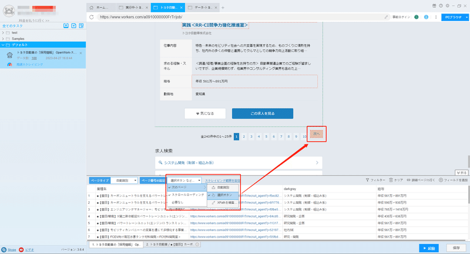This screenshot has width=470, height=254.
Task: Click the この求人を見る button
Action: pyautogui.click(x=263, y=113)
